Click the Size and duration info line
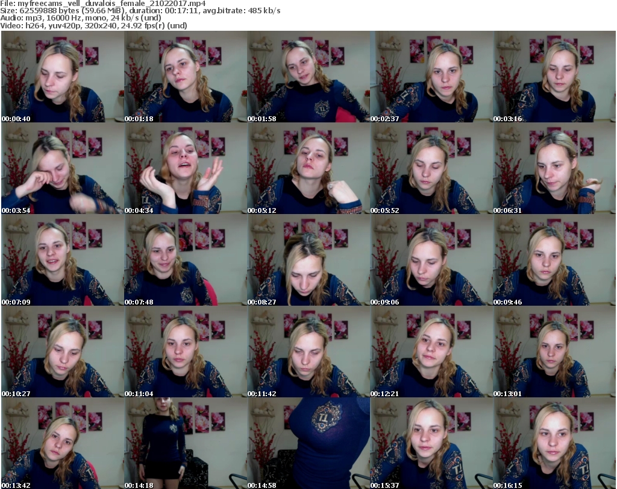The width and height of the screenshot is (617, 489). (x=140, y=11)
